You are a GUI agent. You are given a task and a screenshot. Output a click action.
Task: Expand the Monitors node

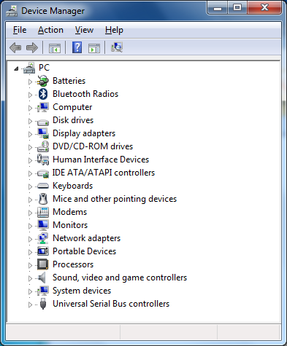click(x=30, y=226)
